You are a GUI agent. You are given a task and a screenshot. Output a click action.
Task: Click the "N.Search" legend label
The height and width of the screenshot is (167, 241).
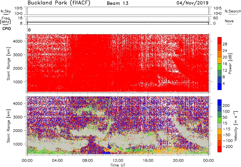pos(233,11)
